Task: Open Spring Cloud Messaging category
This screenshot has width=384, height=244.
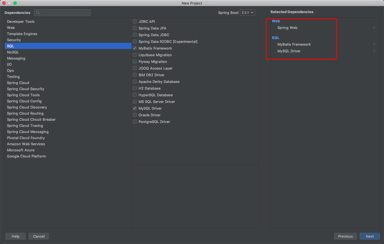Action: click(x=68, y=132)
